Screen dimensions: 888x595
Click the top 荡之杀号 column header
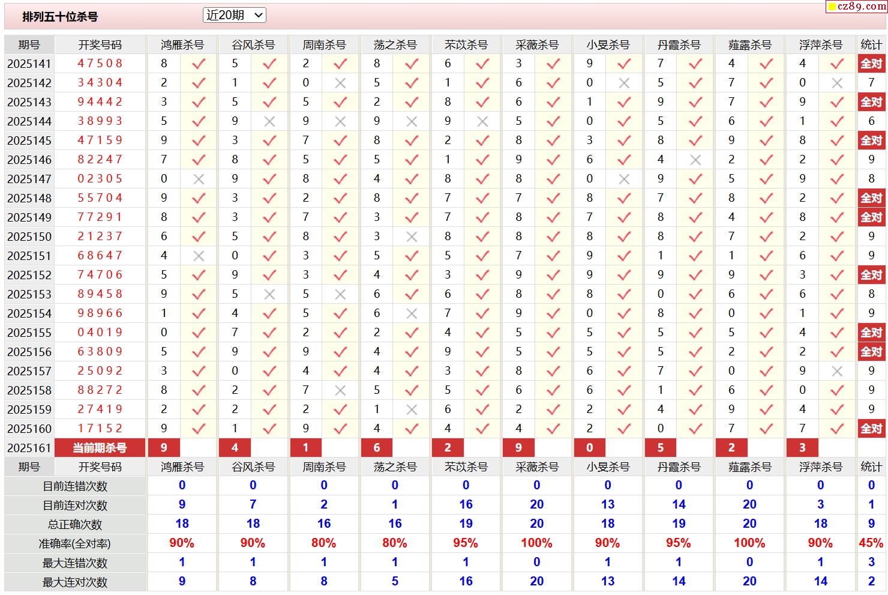coord(395,45)
